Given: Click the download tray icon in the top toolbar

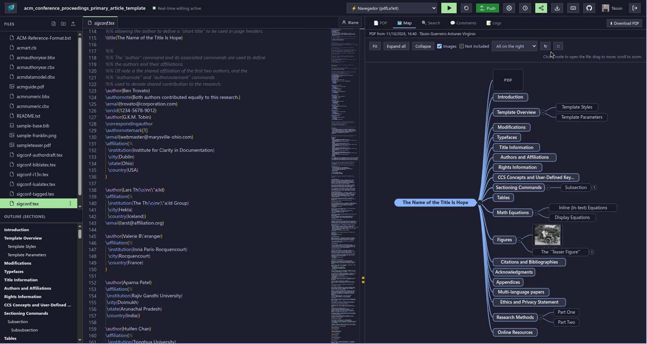Looking at the screenshot, I should pos(557,8).
